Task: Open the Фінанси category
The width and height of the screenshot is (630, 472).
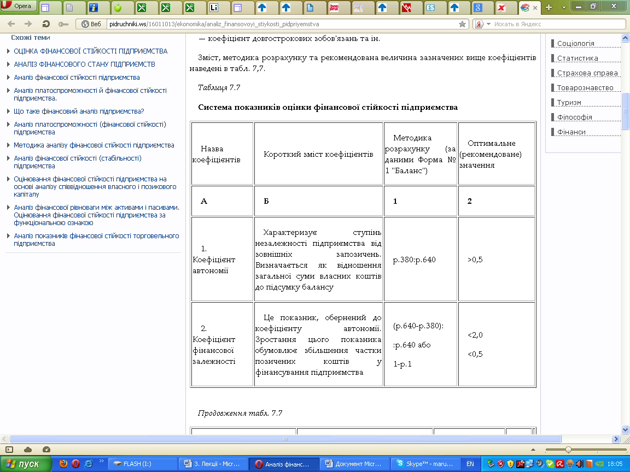Action: [571, 132]
